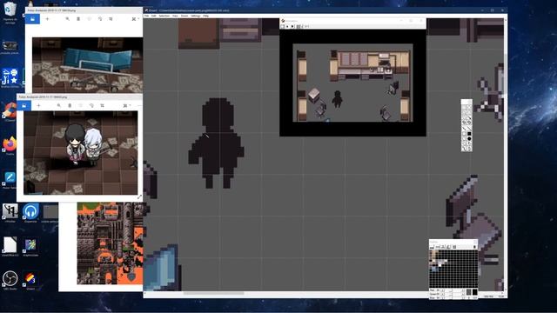Viewport: 557px width, 313px height.
Task: Click the zoom magnifier in upper Photos window
Action: (68, 19)
